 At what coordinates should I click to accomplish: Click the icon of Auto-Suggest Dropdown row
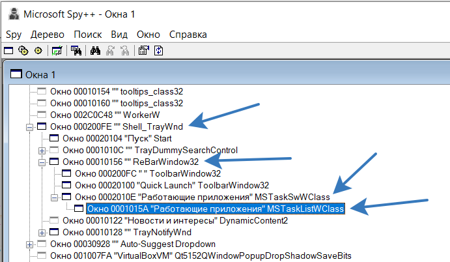pyautogui.click(x=42, y=244)
